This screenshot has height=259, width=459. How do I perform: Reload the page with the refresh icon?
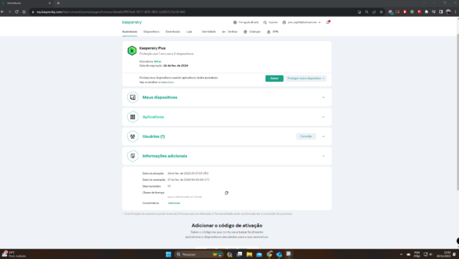click(16, 12)
